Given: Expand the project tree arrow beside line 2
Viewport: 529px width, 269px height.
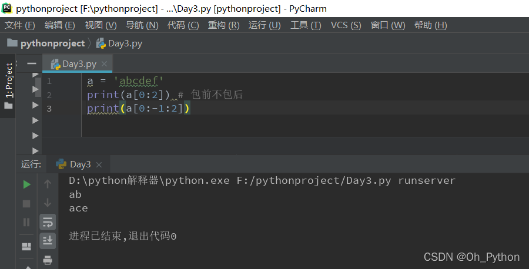Looking at the screenshot, I should [x=35, y=90].
